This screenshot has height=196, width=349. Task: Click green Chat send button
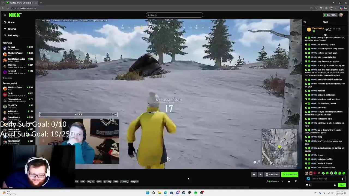342,185
